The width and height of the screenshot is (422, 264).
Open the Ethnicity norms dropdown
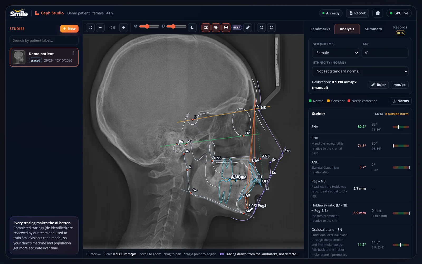tap(360, 71)
